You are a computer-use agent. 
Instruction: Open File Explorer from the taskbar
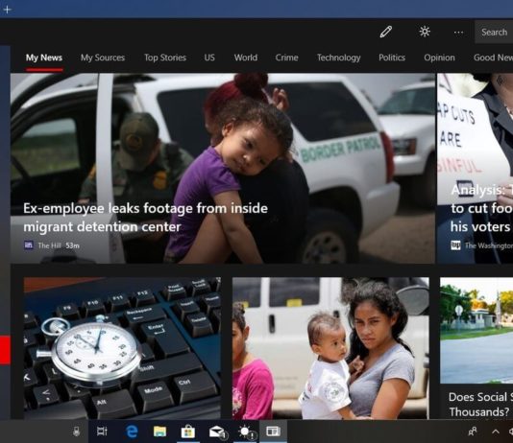click(x=160, y=431)
